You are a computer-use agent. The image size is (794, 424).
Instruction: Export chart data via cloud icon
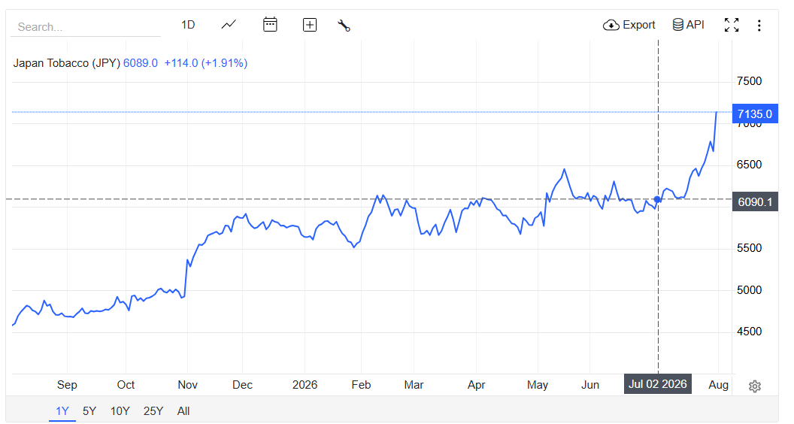click(x=629, y=25)
